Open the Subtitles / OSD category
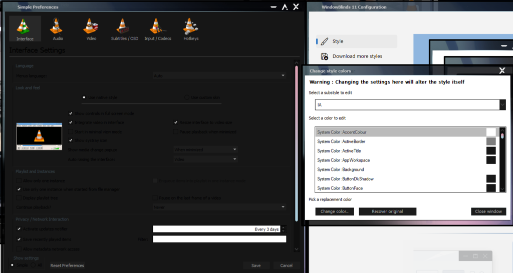Screen dimensions: 513x273 pos(124,28)
